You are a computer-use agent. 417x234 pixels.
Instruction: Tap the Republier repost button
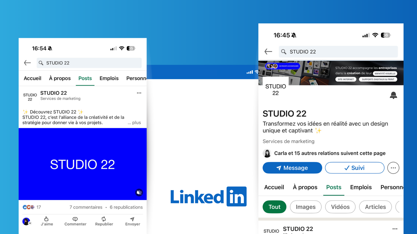pyautogui.click(x=104, y=221)
